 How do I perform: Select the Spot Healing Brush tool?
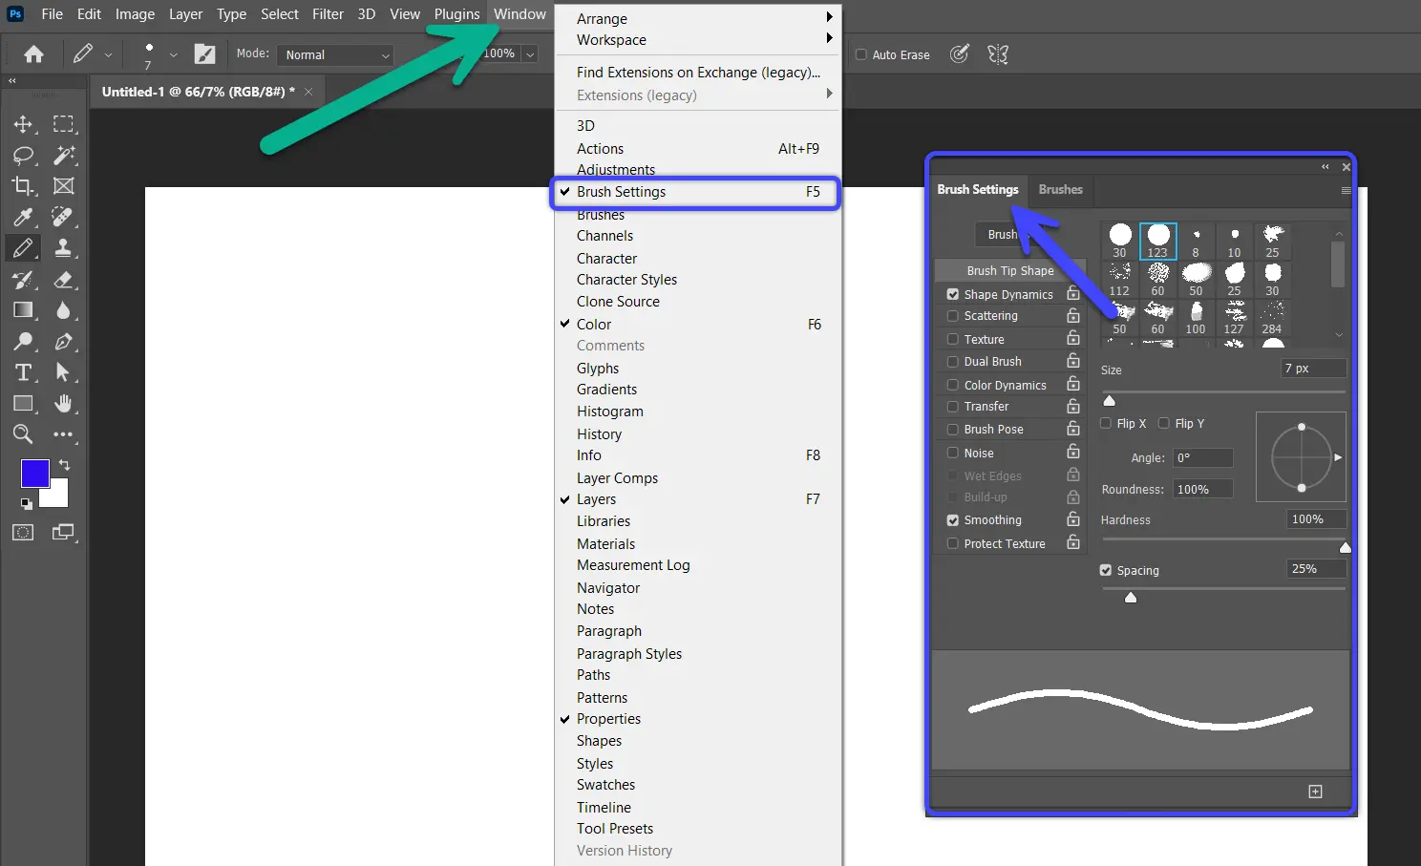(63, 217)
